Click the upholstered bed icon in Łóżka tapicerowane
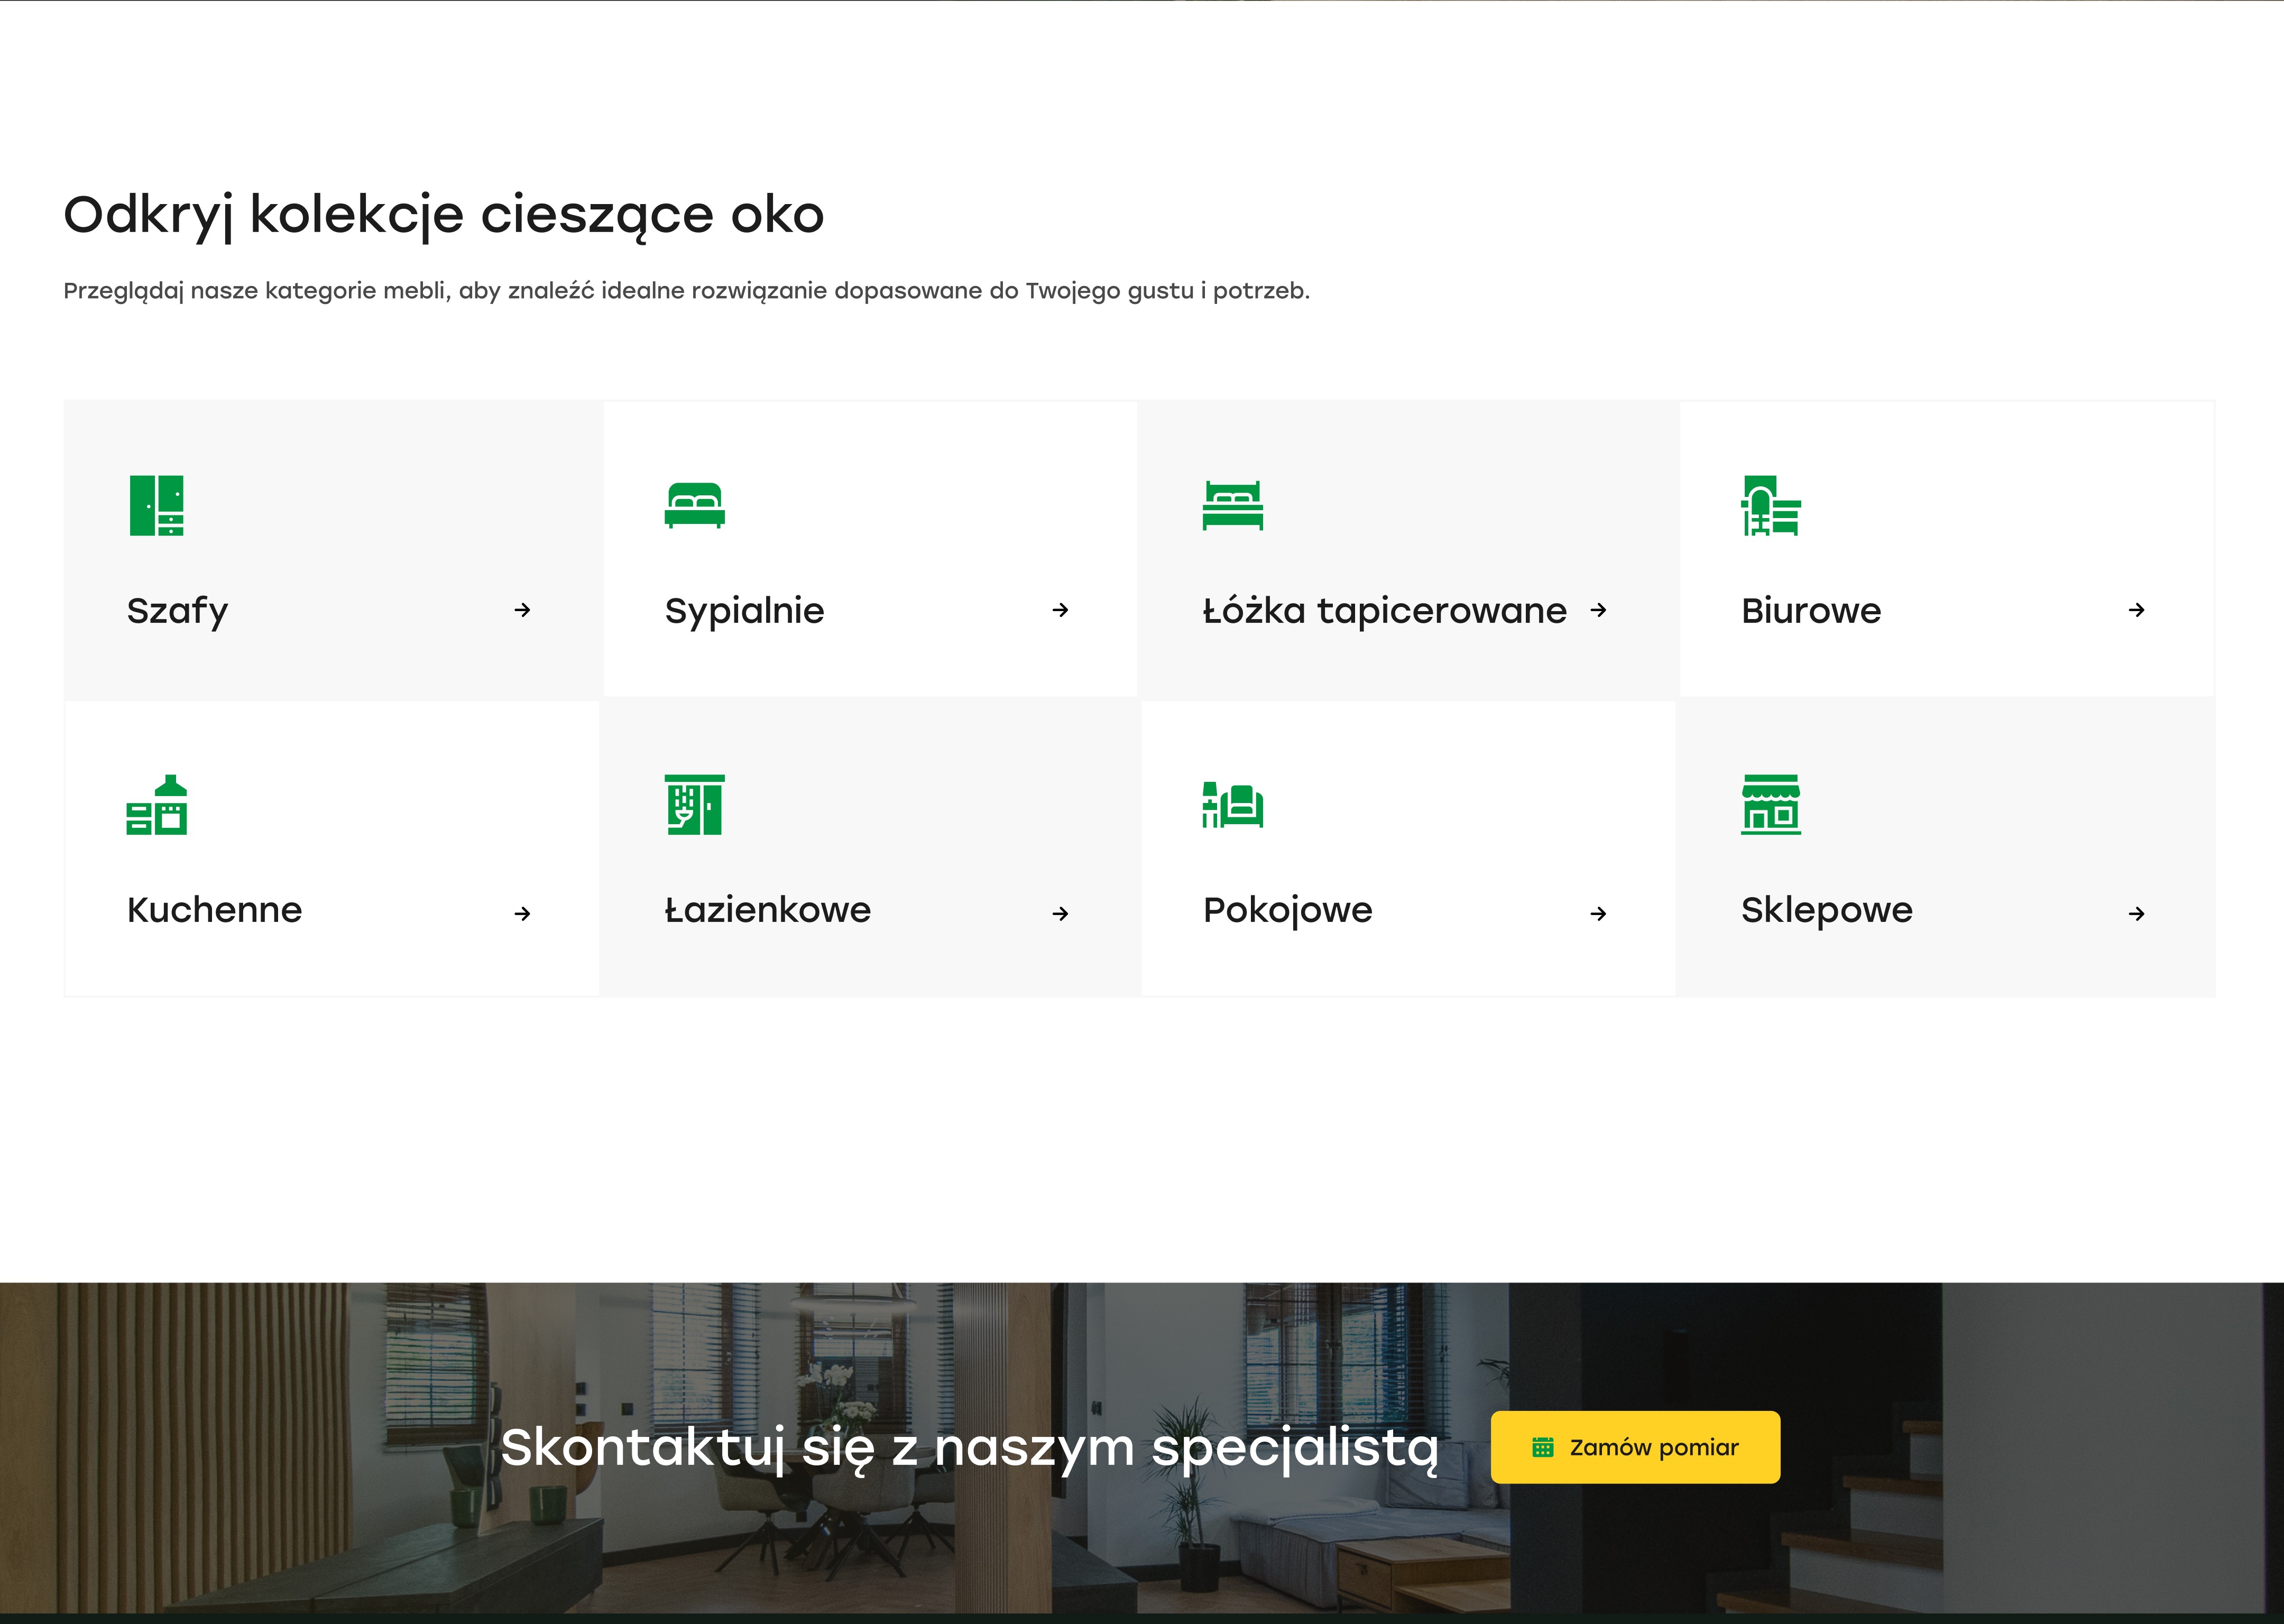The width and height of the screenshot is (2284, 1624). click(x=1232, y=505)
